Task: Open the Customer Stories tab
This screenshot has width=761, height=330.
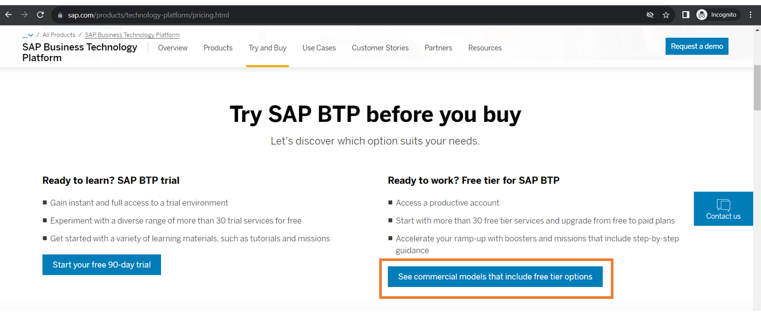Action: [x=380, y=48]
